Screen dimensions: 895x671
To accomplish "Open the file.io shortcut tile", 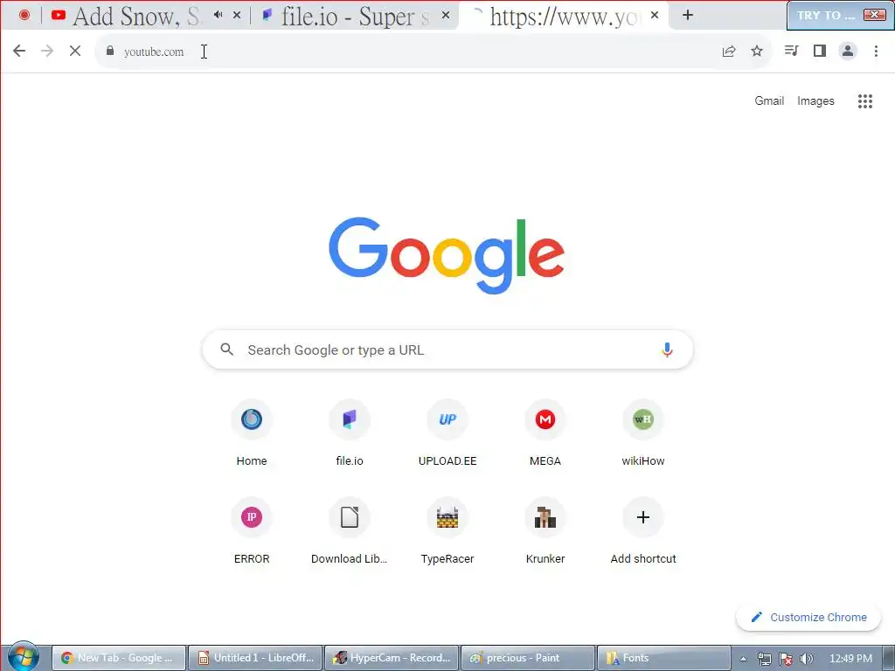I will pos(350,432).
